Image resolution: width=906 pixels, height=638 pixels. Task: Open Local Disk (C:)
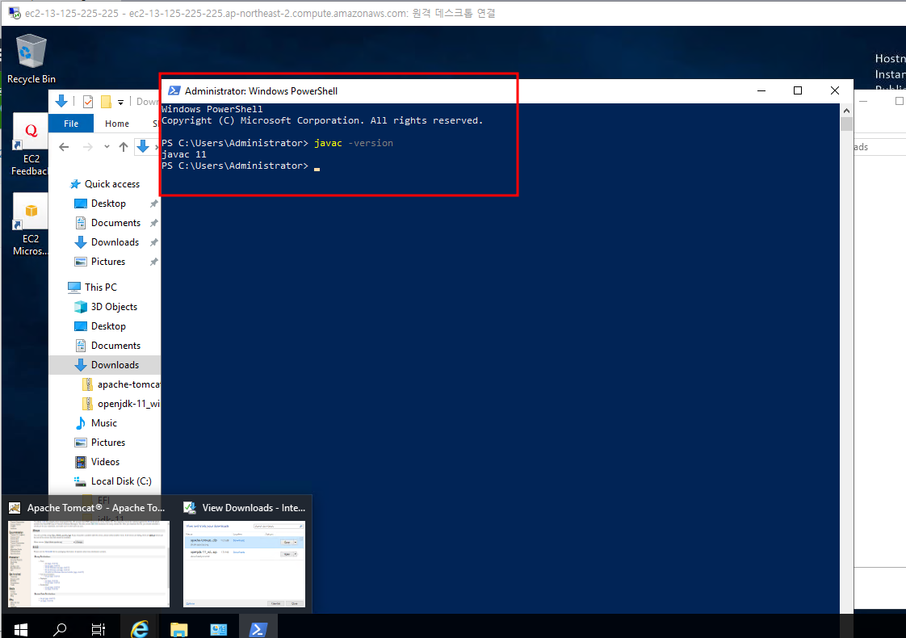click(113, 481)
